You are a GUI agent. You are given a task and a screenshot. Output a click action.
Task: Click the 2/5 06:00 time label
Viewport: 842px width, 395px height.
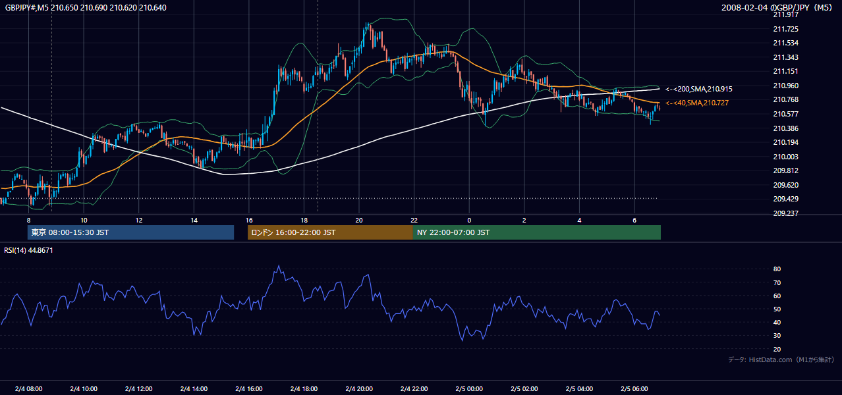pyautogui.click(x=634, y=389)
